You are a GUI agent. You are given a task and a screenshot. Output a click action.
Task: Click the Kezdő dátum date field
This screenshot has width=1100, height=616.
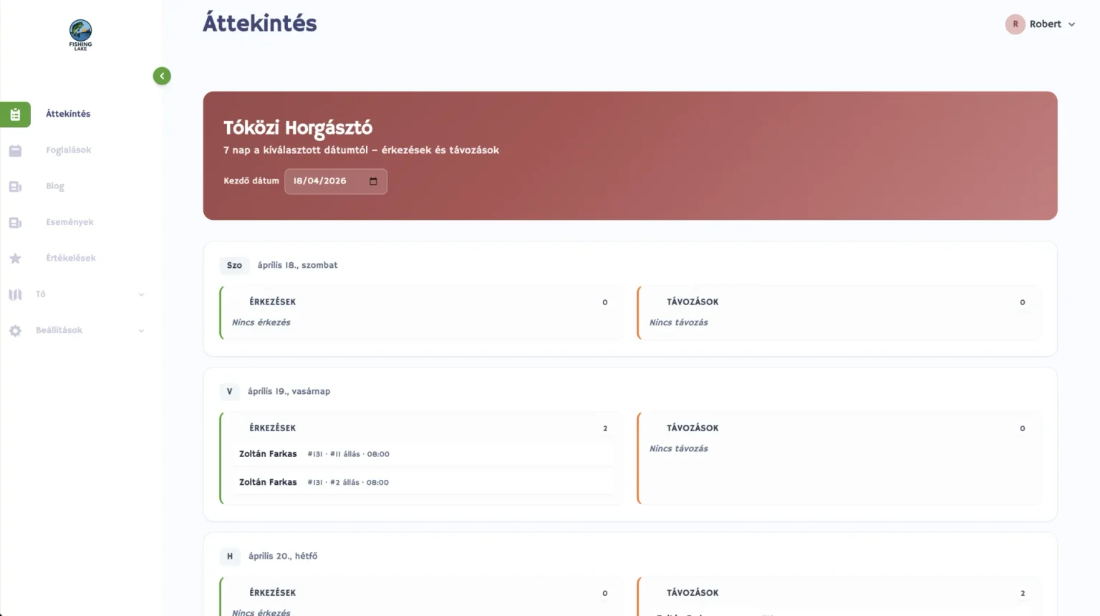tap(336, 181)
